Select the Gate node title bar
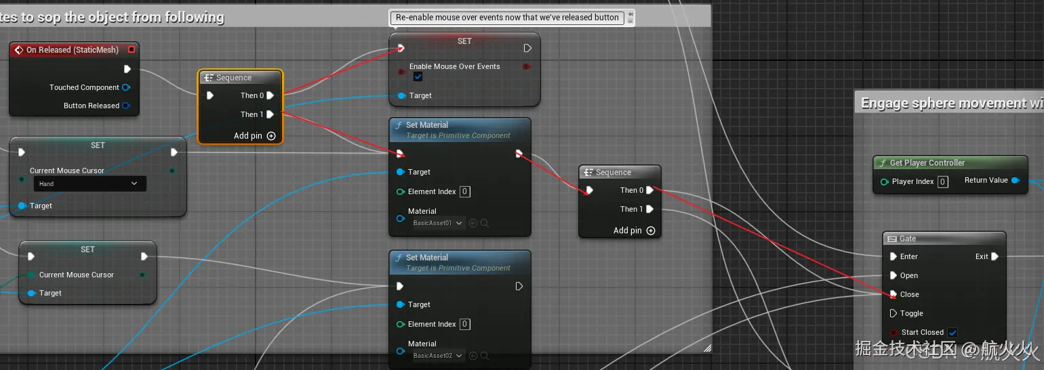1044x370 pixels. [944, 239]
